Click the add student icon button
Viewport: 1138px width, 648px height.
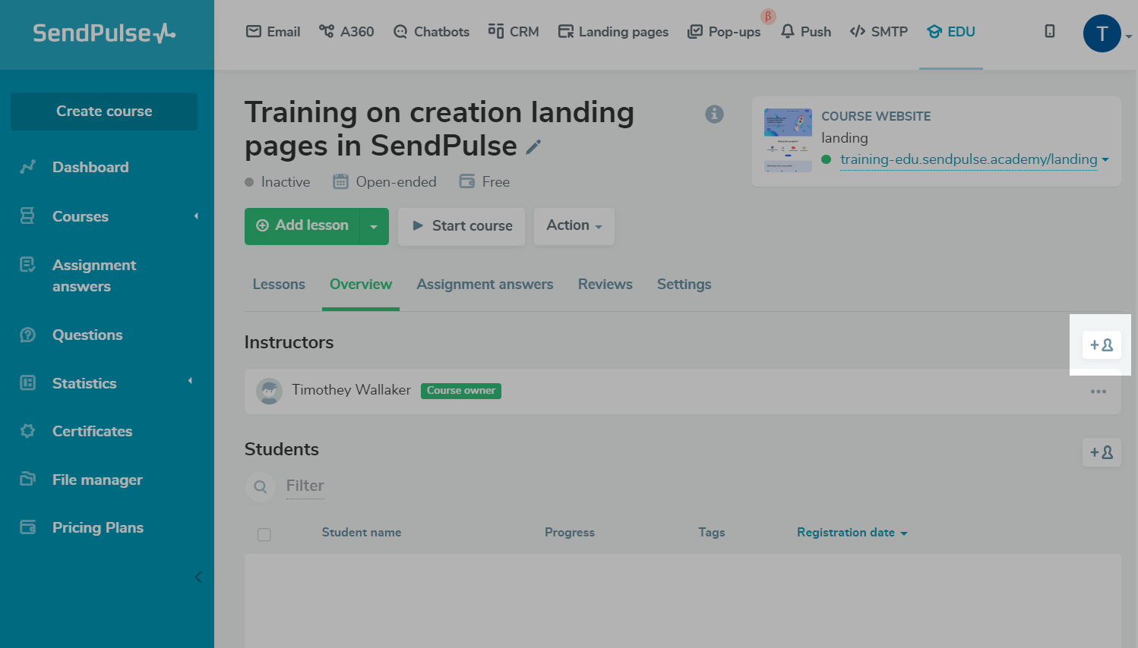tap(1102, 452)
